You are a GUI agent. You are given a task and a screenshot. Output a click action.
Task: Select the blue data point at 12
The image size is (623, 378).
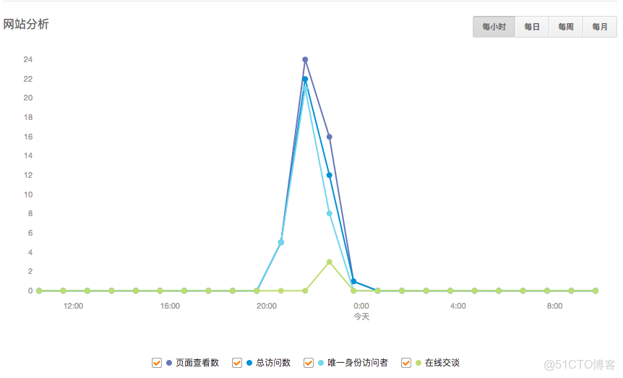[x=330, y=175]
